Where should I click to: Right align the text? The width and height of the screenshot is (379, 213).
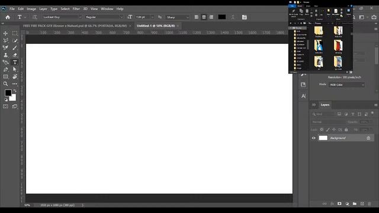(x=211, y=17)
